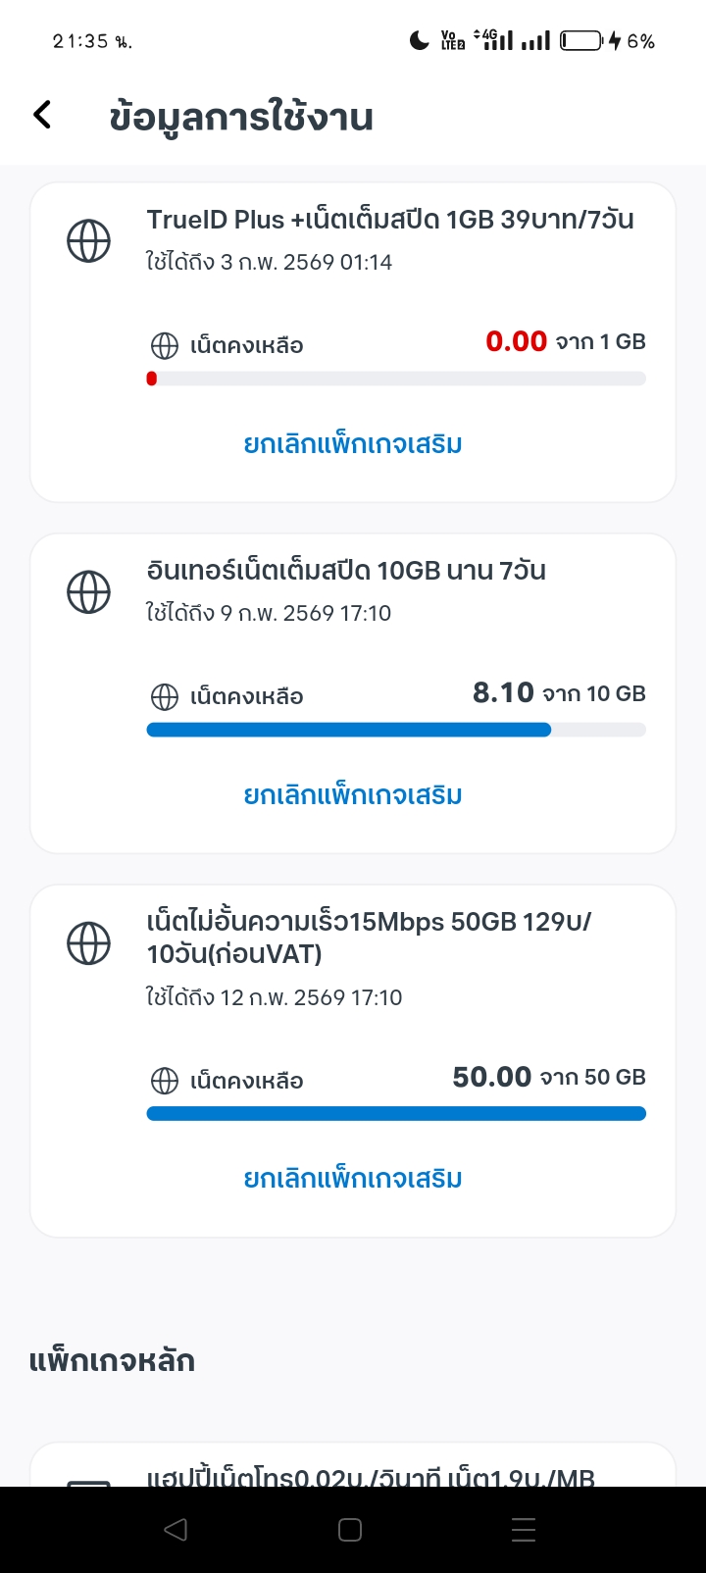The width and height of the screenshot is (706, 1573).
Task: Tap the full 50 GB usage bar
Action: click(x=396, y=1113)
